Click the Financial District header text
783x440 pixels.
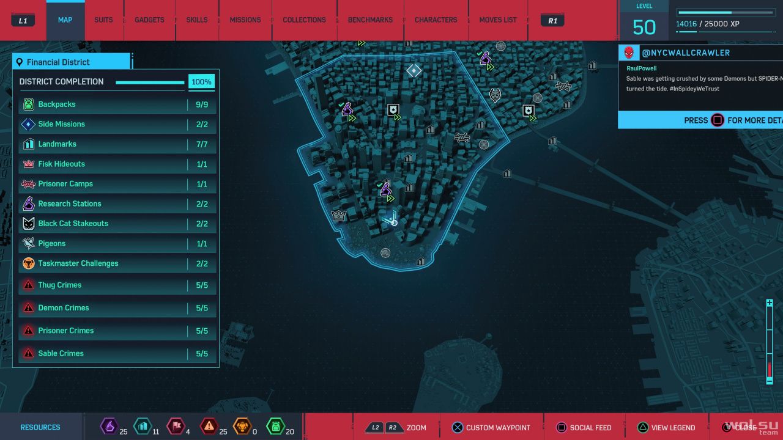[x=58, y=62]
